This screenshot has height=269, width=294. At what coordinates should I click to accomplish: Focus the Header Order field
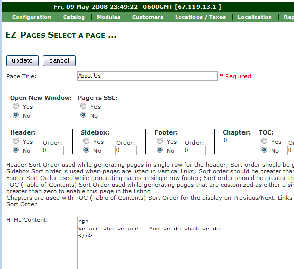click(53, 150)
